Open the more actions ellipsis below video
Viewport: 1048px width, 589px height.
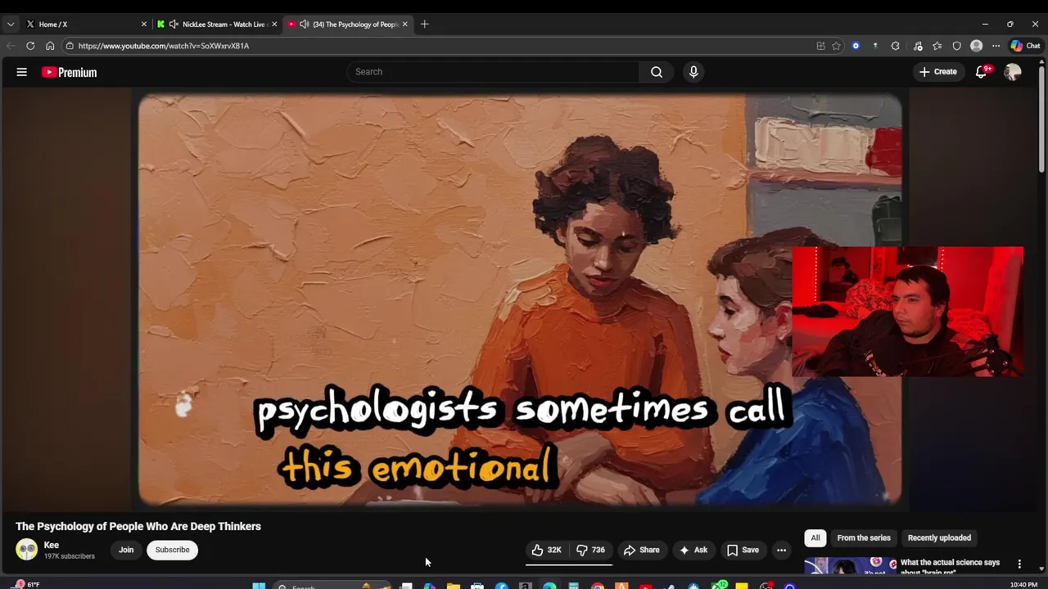pyautogui.click(x=781, y=550)
